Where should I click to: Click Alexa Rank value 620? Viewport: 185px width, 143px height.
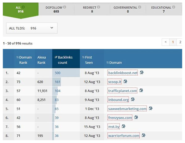point(40,82)
